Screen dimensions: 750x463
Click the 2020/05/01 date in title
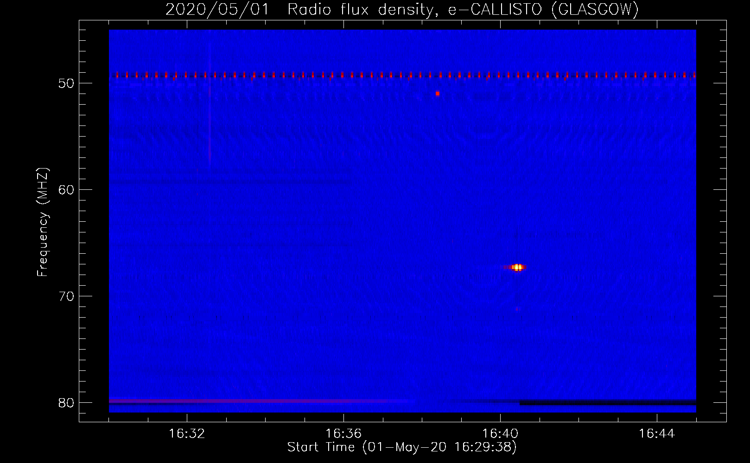[217, 9]
